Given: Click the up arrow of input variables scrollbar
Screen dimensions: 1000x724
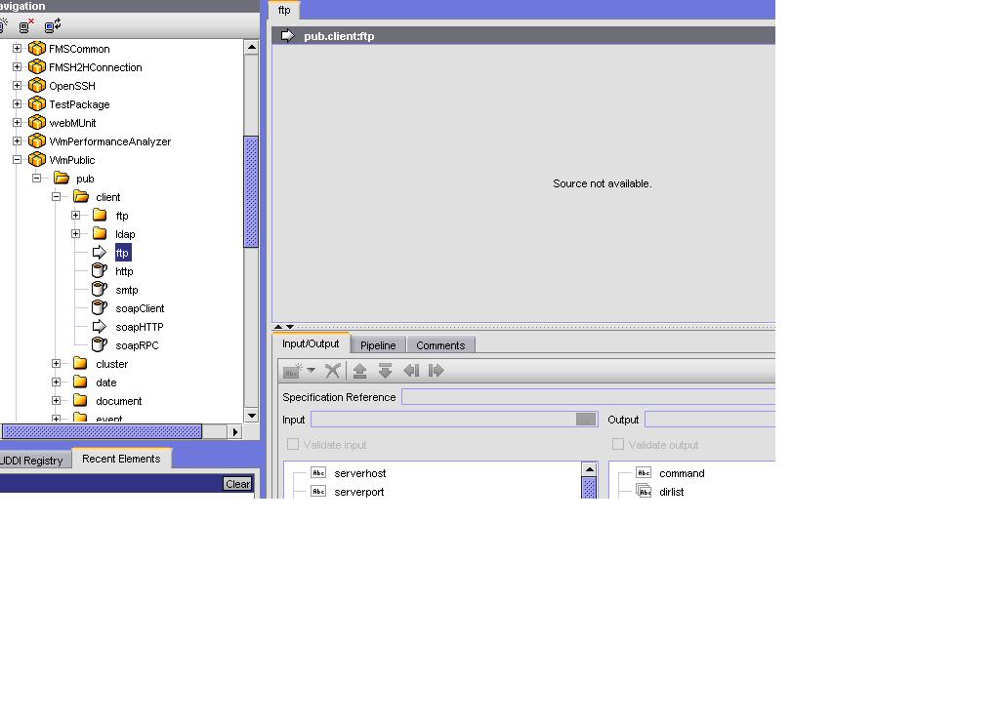Looking at the screenshot, I should pos(589,469).
